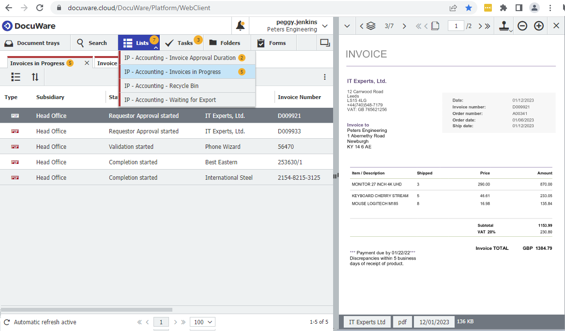Click the DocuWare logo
Image resolution: width=565 pixels, height=331 pixels.
click(x=24, y=26)
